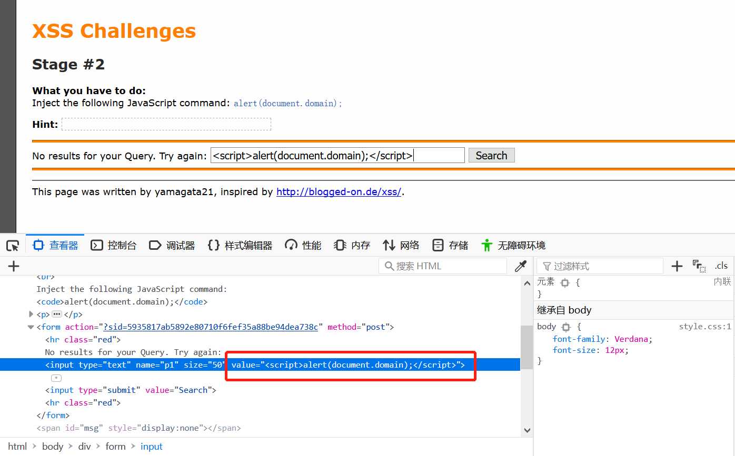Pick a color with the eyedropper
This screenshot has width=735, height=456.
(521, 266)
